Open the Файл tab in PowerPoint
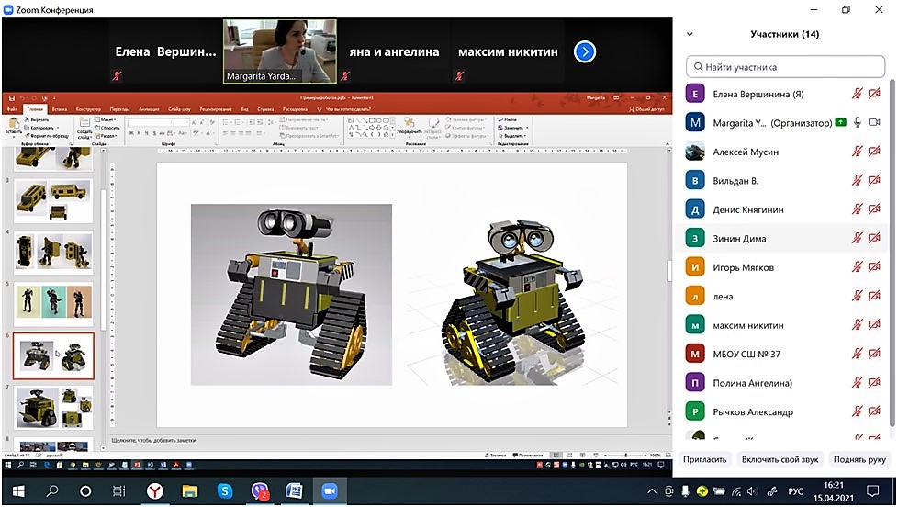The image size is (898, 507). coord(12,109)
